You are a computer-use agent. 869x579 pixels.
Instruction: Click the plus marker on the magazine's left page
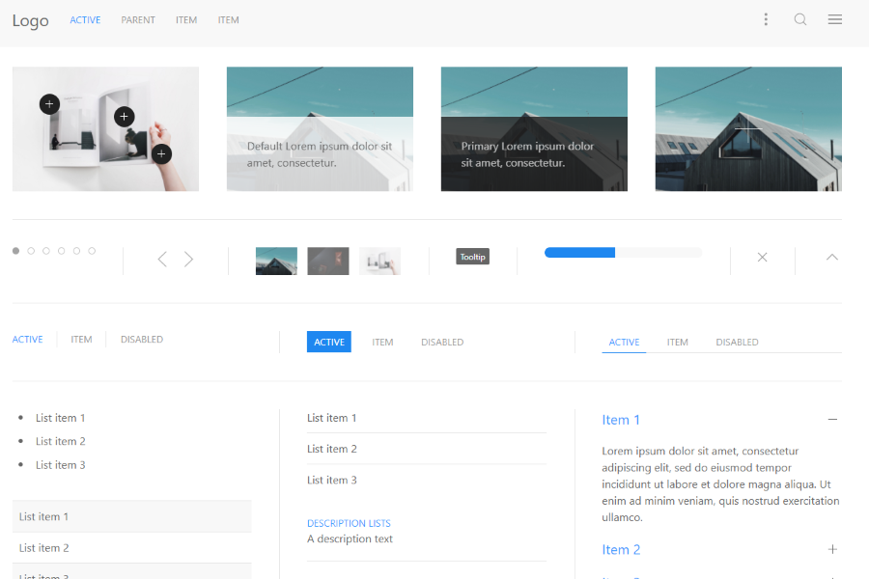pos(49,104)
